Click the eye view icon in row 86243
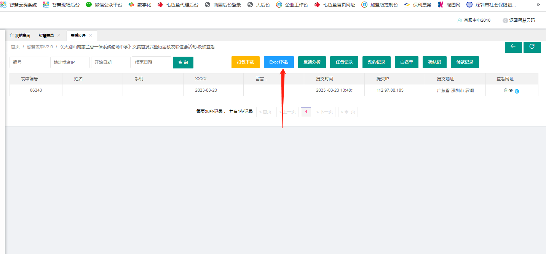This screenshot has height=254, width=546. (x=511, y=90)
